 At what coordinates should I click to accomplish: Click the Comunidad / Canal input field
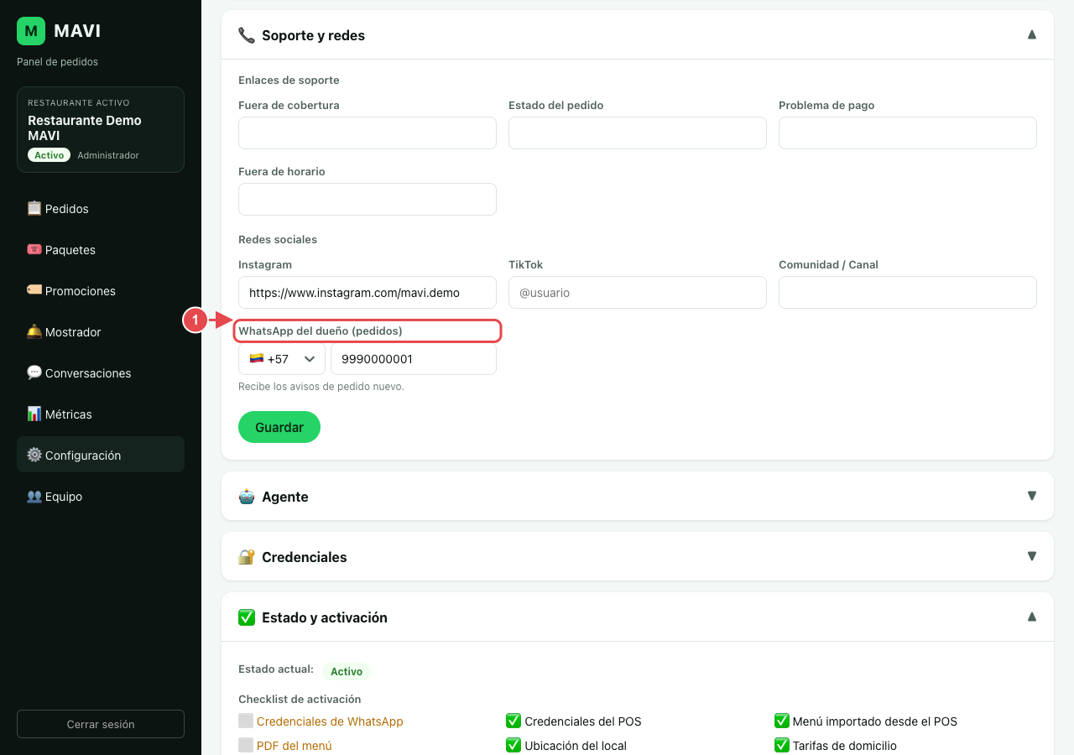[x=908, y=292]
